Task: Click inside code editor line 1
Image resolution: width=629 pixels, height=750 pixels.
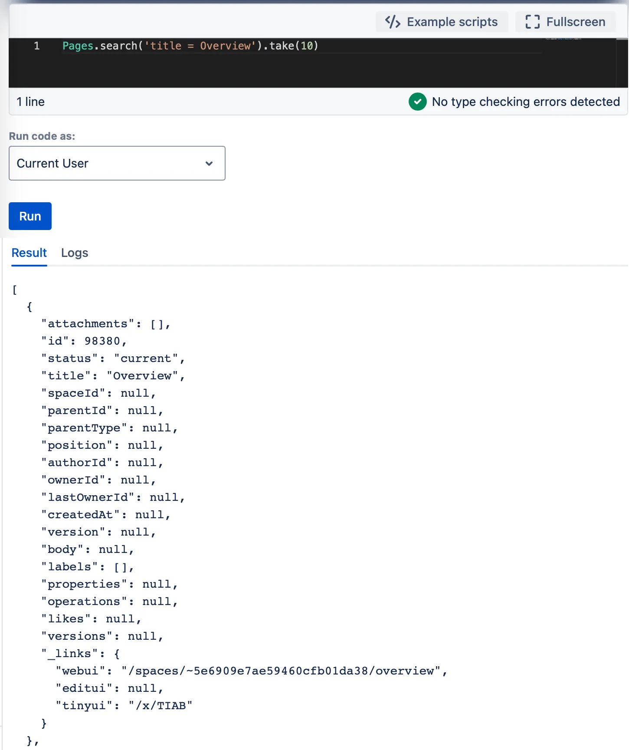Action: (190, 46)
